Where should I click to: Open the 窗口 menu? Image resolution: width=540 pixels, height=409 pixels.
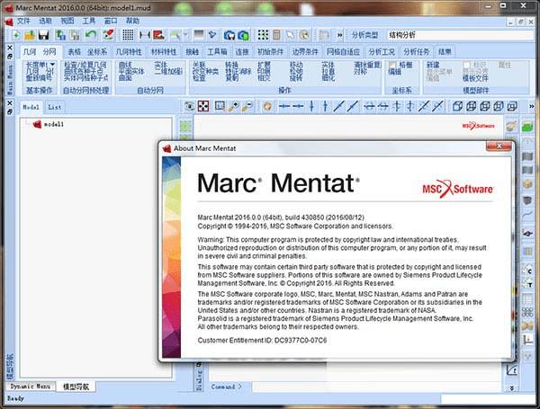click(x=111, y=21)
